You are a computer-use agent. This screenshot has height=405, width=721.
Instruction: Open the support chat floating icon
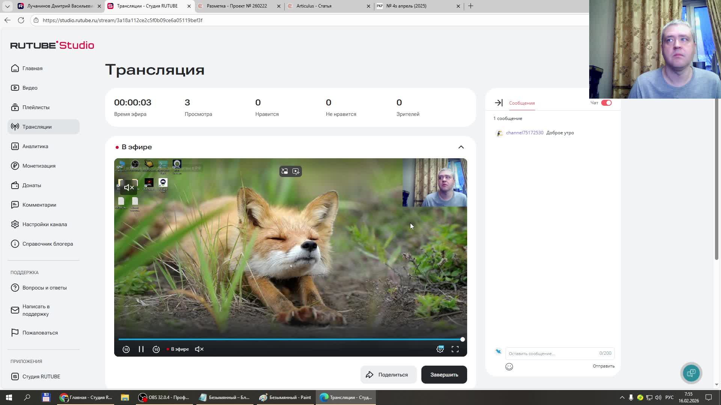[691, 373]
